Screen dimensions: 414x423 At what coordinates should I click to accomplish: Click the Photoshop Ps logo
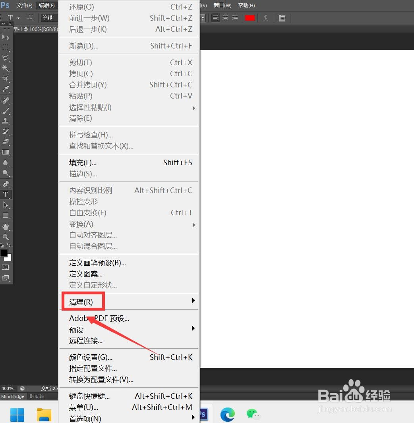coord(5,5)
